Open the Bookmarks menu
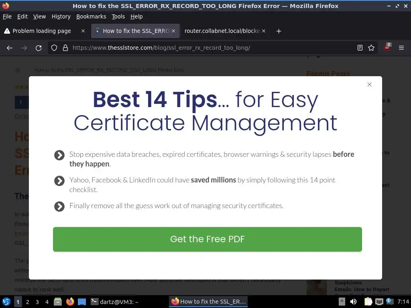Screen dimensions: 411x308 point(91,16)
